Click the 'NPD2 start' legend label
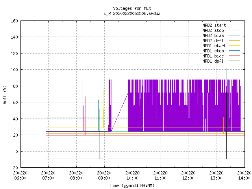Screen dimensions: 252x189 point(214,25)
